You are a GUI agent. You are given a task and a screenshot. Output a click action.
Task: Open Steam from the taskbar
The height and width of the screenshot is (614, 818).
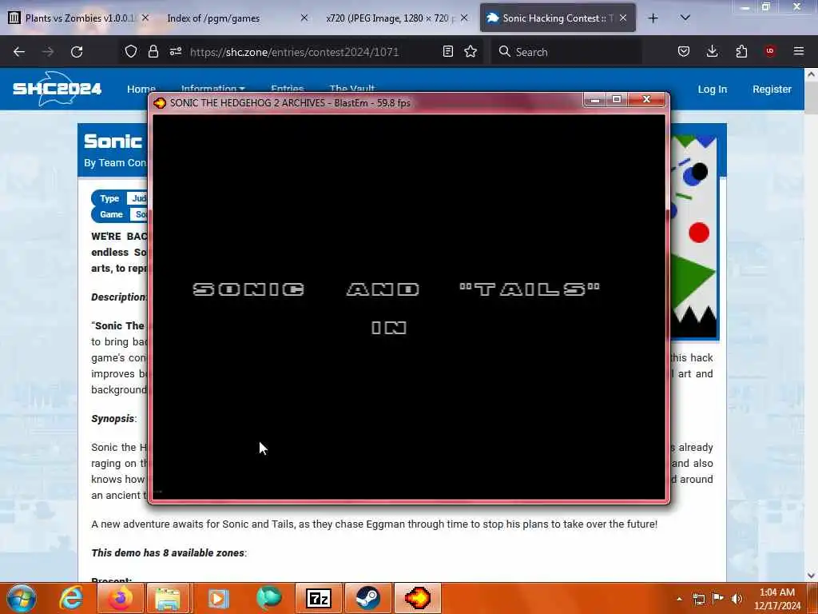click(x=367, y=598)
